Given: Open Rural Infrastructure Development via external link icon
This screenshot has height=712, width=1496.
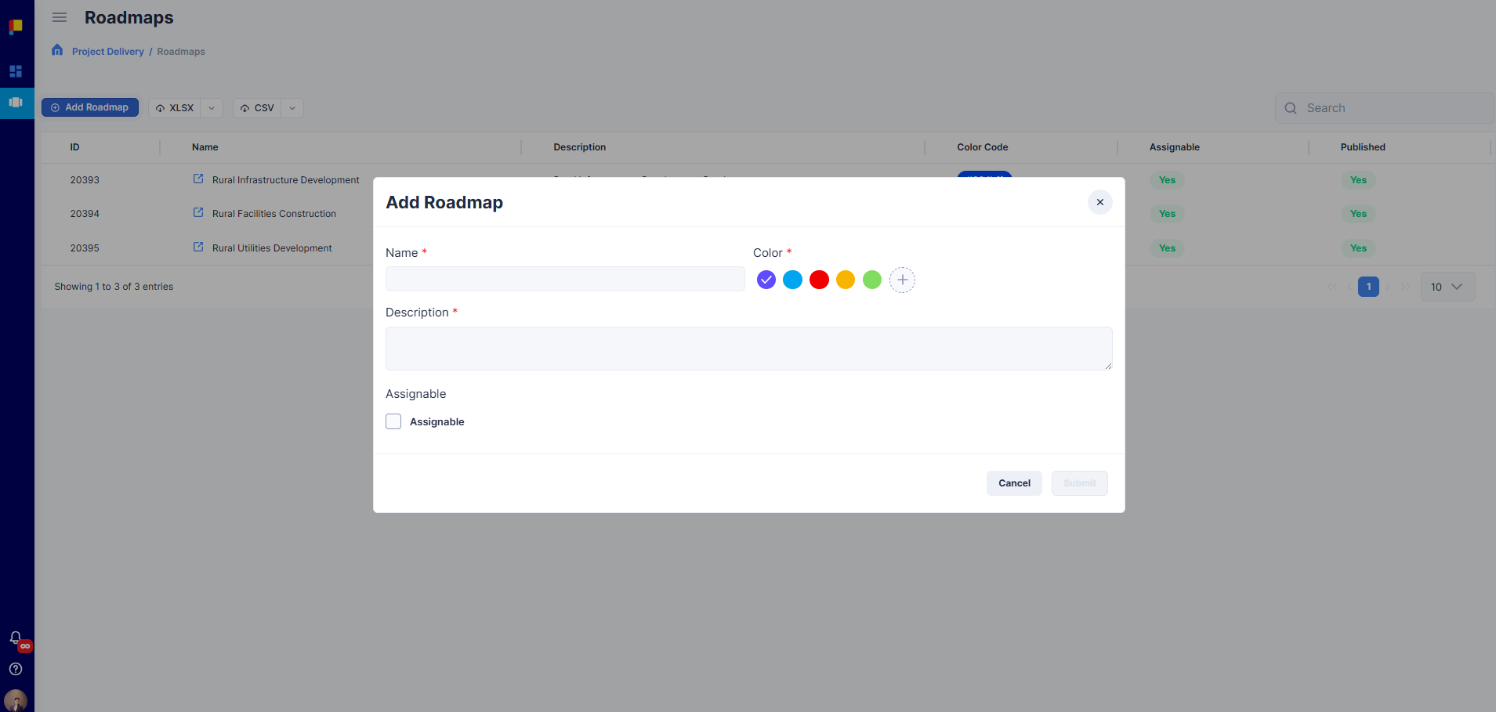Looking at the screenshot, I should (197, 179).
